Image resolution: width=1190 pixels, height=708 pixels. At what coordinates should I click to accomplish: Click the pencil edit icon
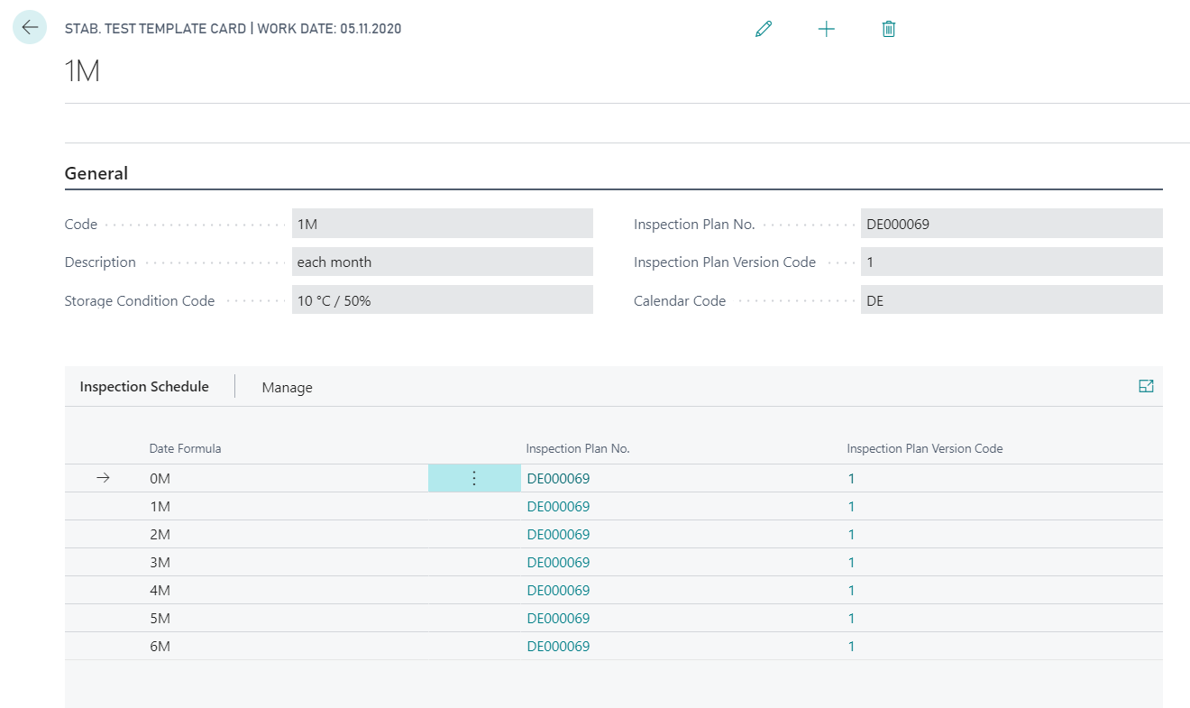764,29
